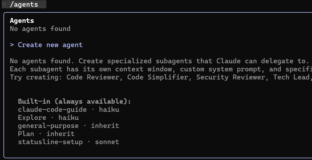312x160 pixels.
Task: Click the prompt symbol before /agents
Action: (4, 5)
